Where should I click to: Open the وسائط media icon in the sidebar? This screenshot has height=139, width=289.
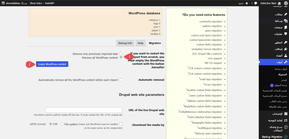pos(285,21)
